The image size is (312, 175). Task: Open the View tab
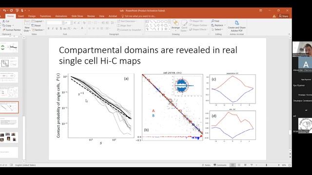point(102,16)
